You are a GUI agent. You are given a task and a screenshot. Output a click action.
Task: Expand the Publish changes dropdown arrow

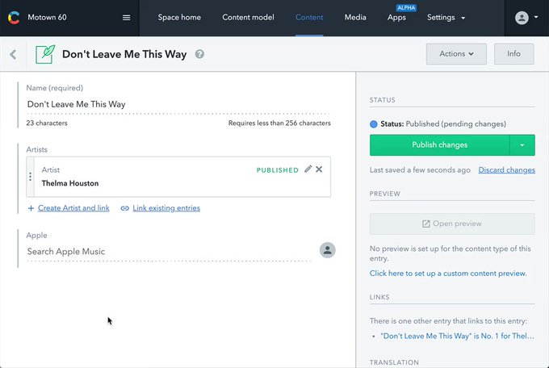point(522,145)
